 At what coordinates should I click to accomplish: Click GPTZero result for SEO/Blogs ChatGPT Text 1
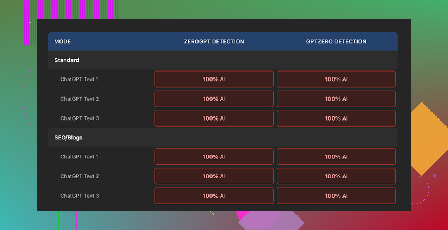(x=336, y=157)
